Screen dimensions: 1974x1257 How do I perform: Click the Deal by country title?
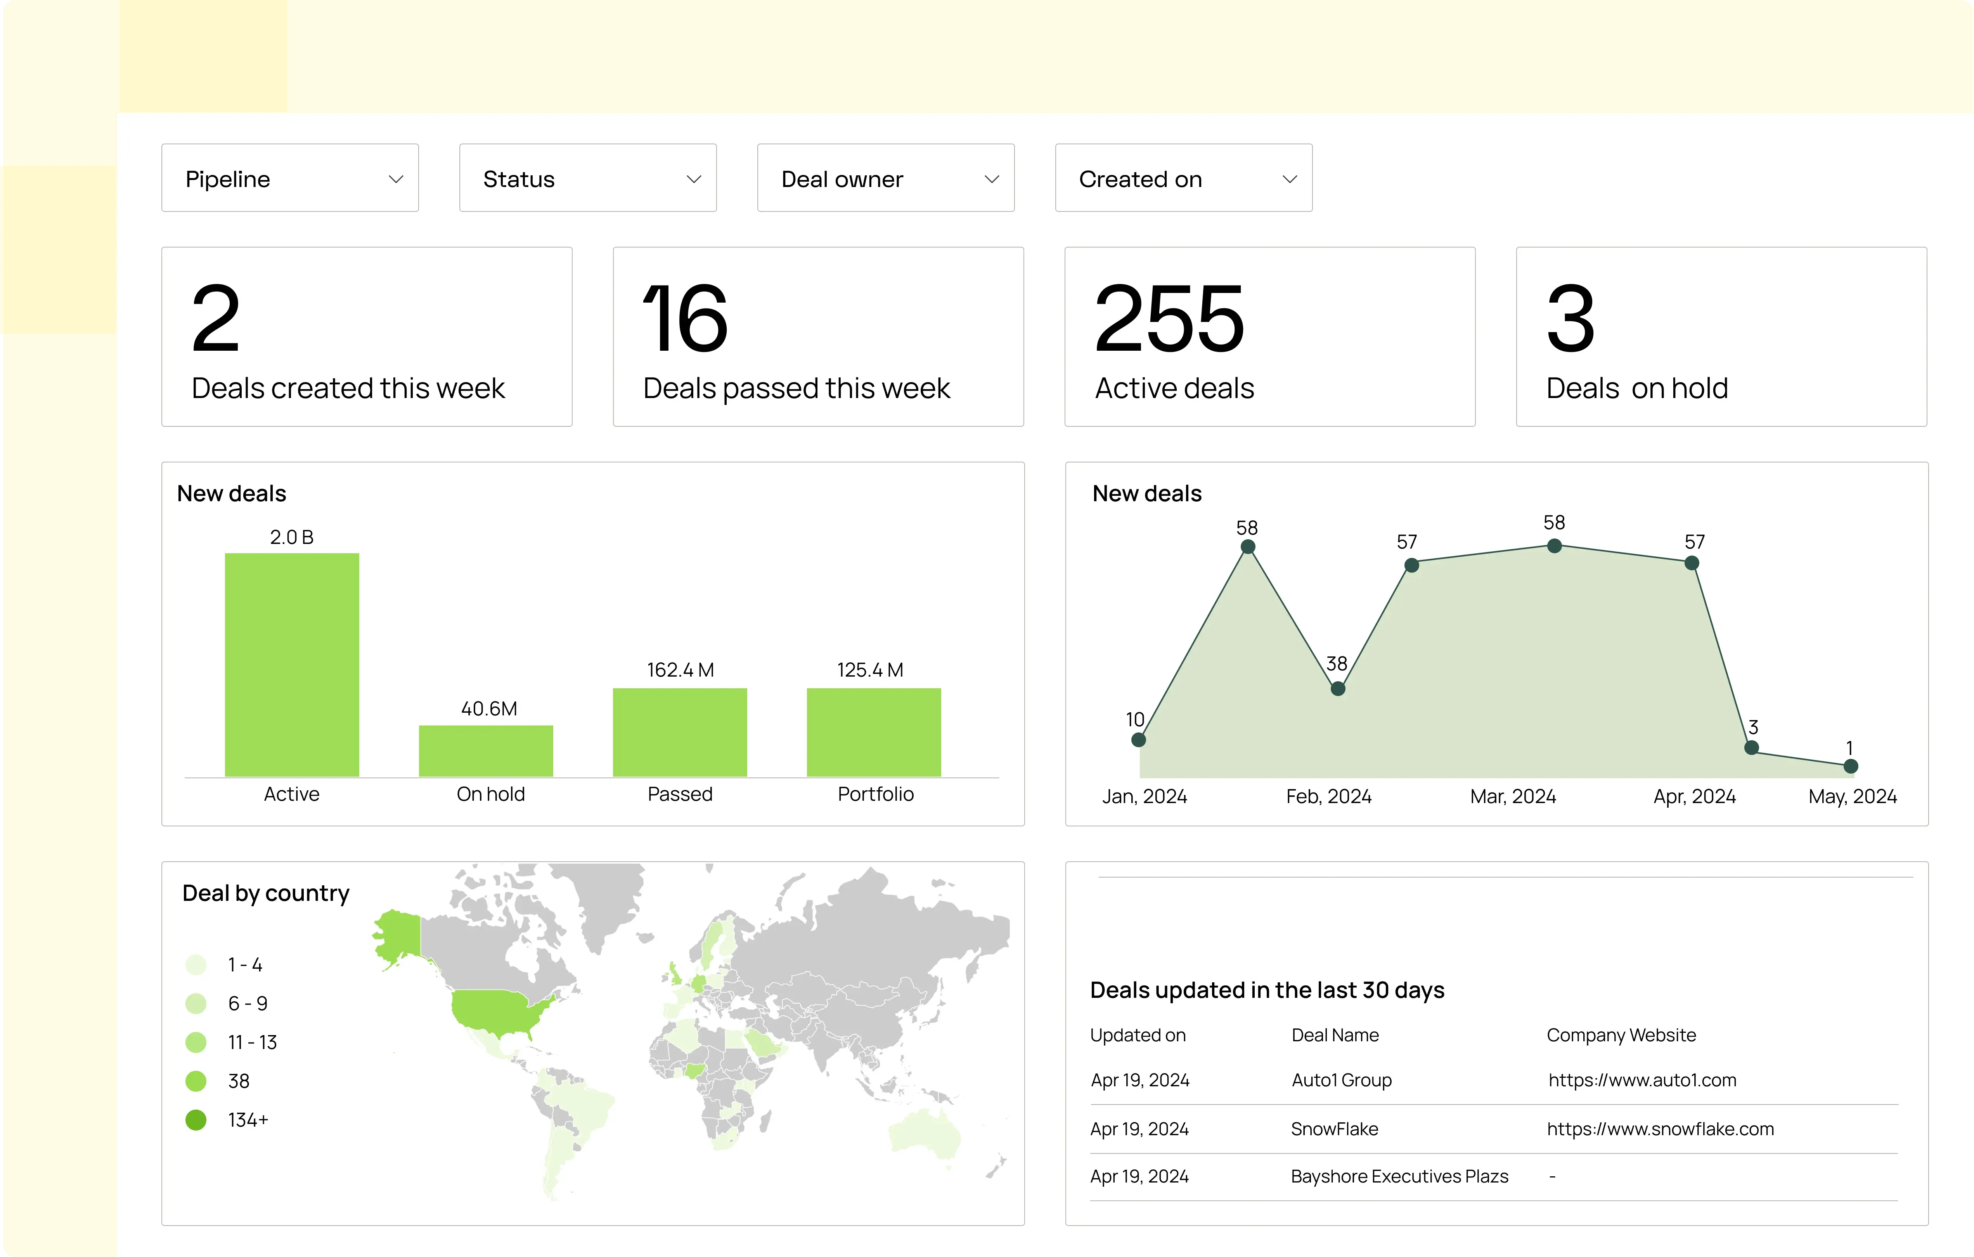click(x=266, y=893)
